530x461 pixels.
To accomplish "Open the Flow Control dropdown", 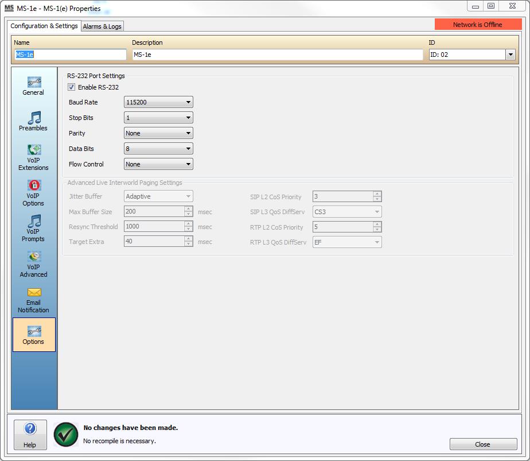I will tap(158, 164).
